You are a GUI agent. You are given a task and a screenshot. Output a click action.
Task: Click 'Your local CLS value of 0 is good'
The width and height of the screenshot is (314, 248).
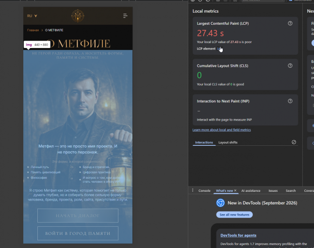220,84
